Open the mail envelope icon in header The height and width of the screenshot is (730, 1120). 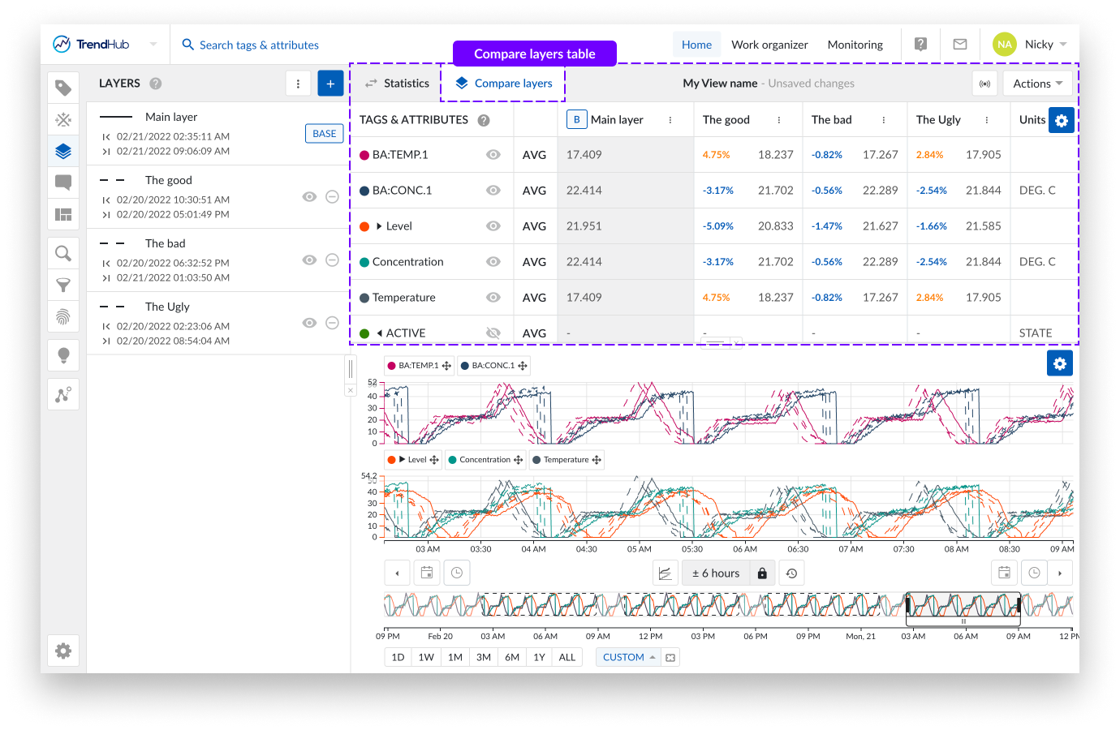click(959, 45)
